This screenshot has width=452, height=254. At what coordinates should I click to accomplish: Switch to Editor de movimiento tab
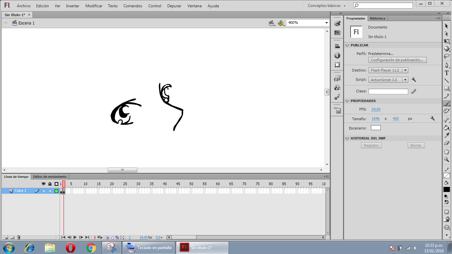[50, 177]
